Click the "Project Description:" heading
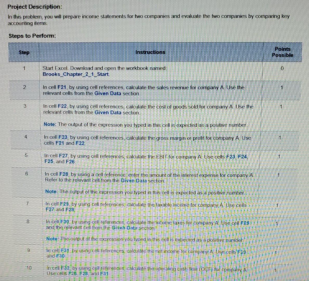The height and width of the screenshot is (281, 309). [35, 7]
